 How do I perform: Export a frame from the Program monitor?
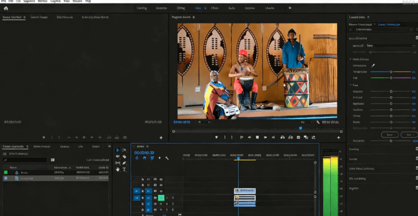tap(298, 137)
